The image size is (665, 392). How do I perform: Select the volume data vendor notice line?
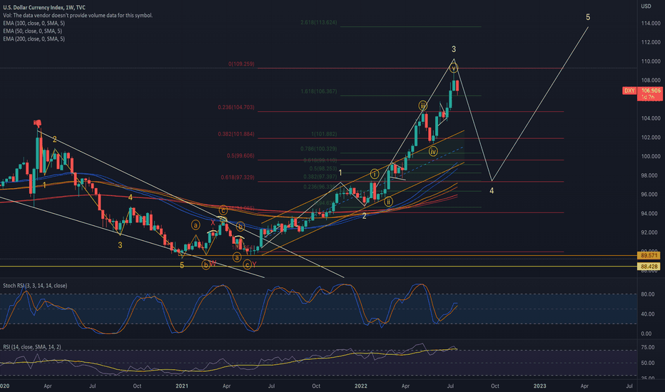pos(78,15)
